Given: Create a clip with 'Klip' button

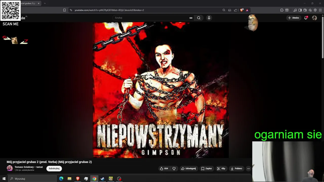Looking at the screenshot, I should click(x=221, y=168).
